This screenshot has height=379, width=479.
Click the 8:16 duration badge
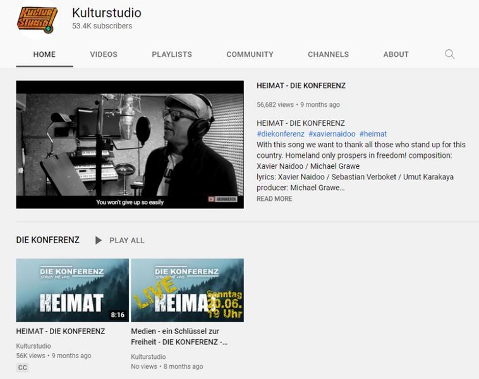pyautogui.click(x=118, y=315)
